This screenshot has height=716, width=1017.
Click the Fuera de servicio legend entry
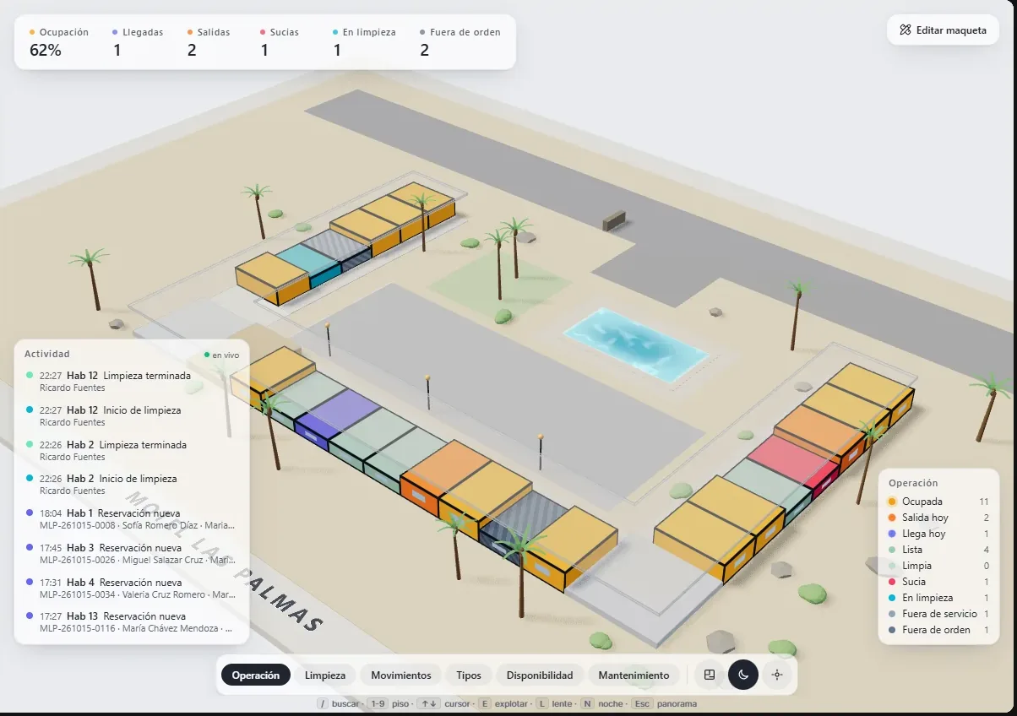pos(938,614)
